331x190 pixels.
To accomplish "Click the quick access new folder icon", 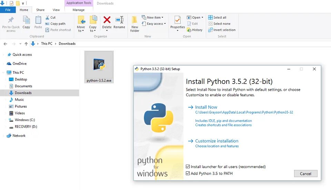I will [x=18, y=3].
